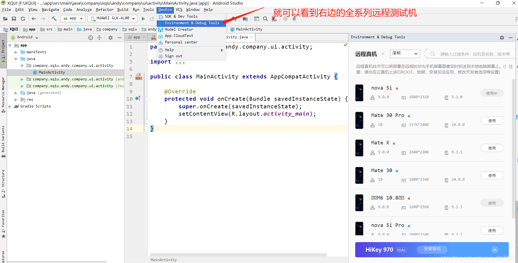The height and width of the screenshot is (263, 518).
Task: Expand the manifests folder
Action: [x=16, y=52]
